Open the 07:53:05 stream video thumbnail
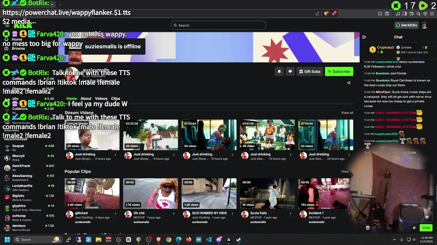Screen dimensions: 437x245 tap(326, 135)
